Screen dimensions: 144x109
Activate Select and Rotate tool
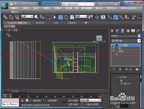click(x=66, y=17)
